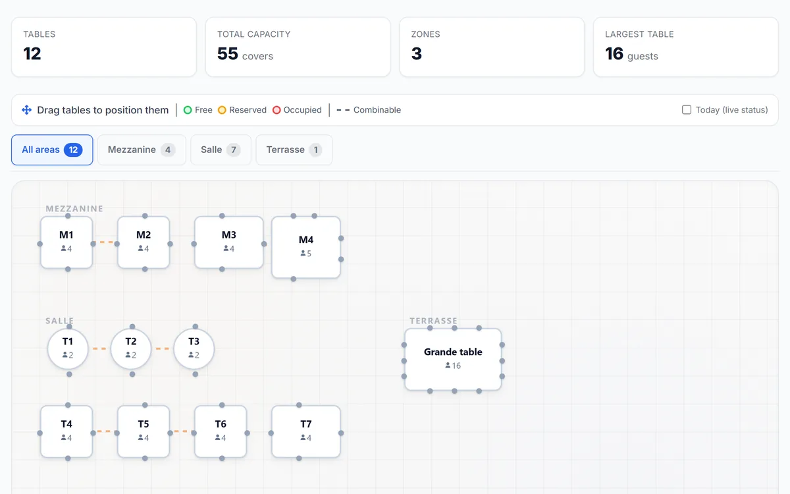790x494 pixels.
Task: Open the Salle tab
Action: [221, 150]
